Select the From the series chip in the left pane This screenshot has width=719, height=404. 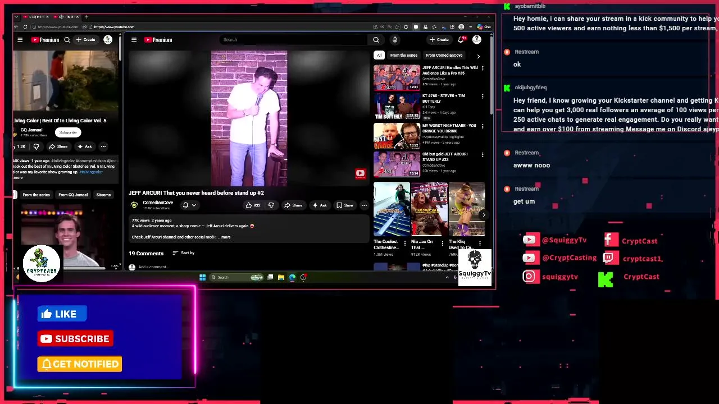pos(36,195)
